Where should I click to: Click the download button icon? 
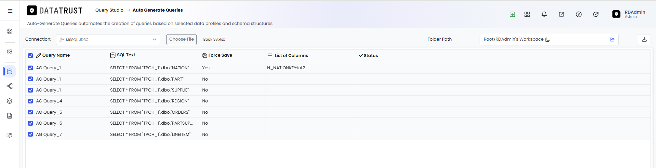pyautogui.click(x=644, y=40)
